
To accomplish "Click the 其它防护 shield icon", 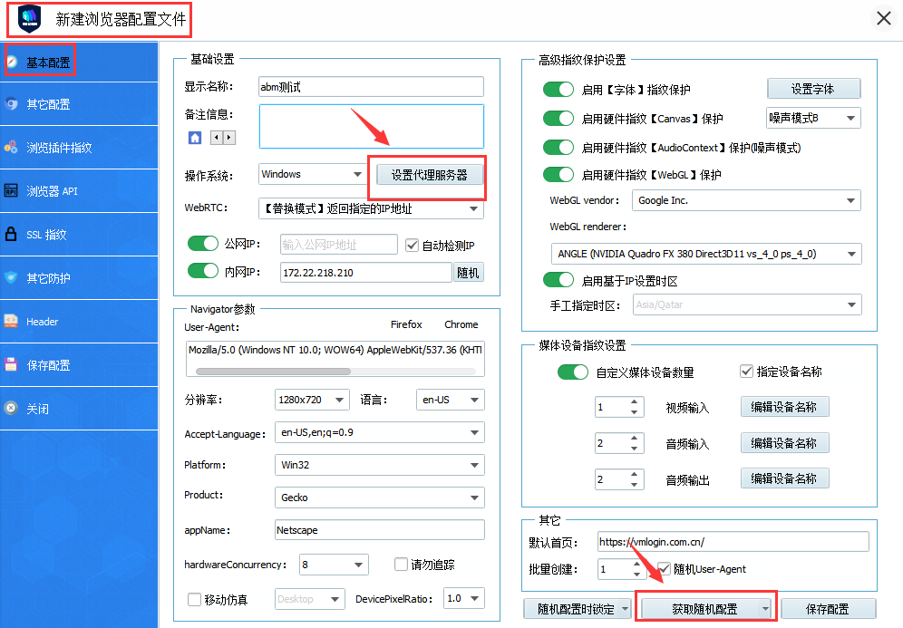I will point(11,278).
